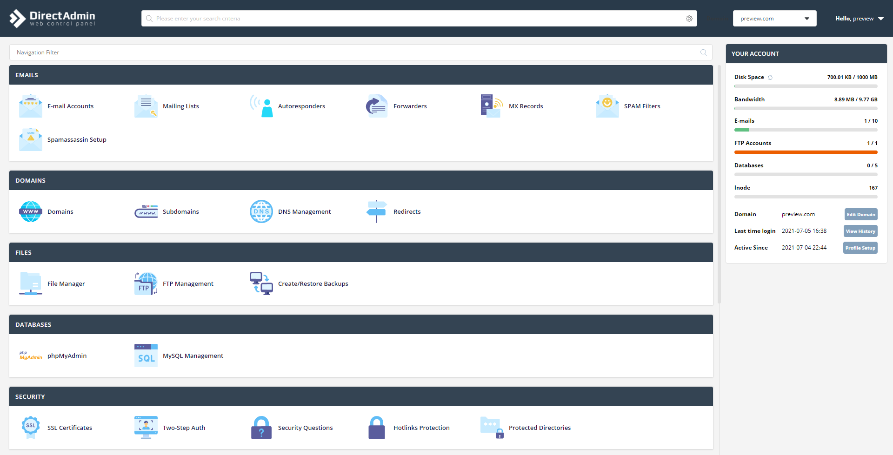Click the SSL Certificates badge icon
Screen dimensions: 893x455
click(31, 428)
